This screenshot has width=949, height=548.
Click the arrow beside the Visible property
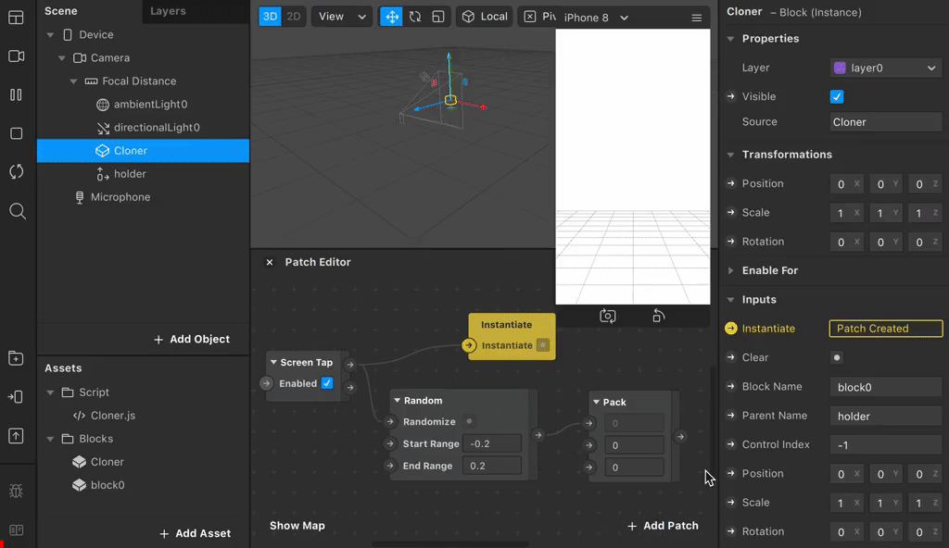pos(731,96)
